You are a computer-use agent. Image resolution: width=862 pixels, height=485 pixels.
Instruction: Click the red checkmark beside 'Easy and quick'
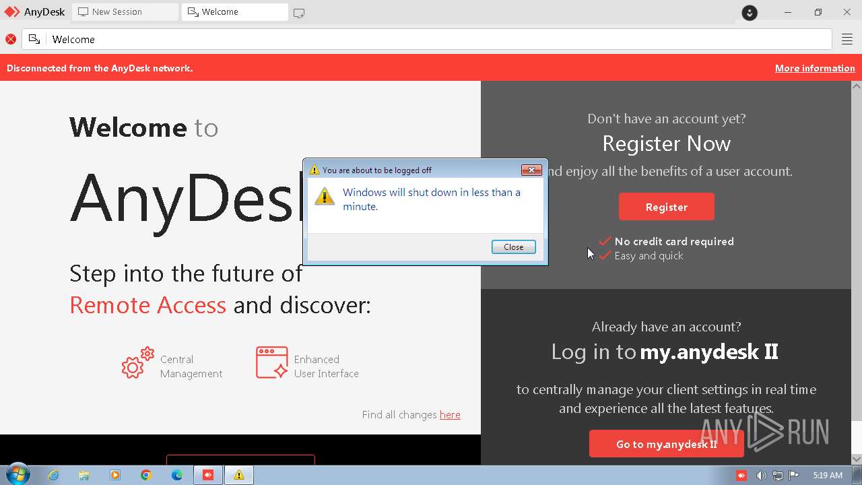(605, 255)
